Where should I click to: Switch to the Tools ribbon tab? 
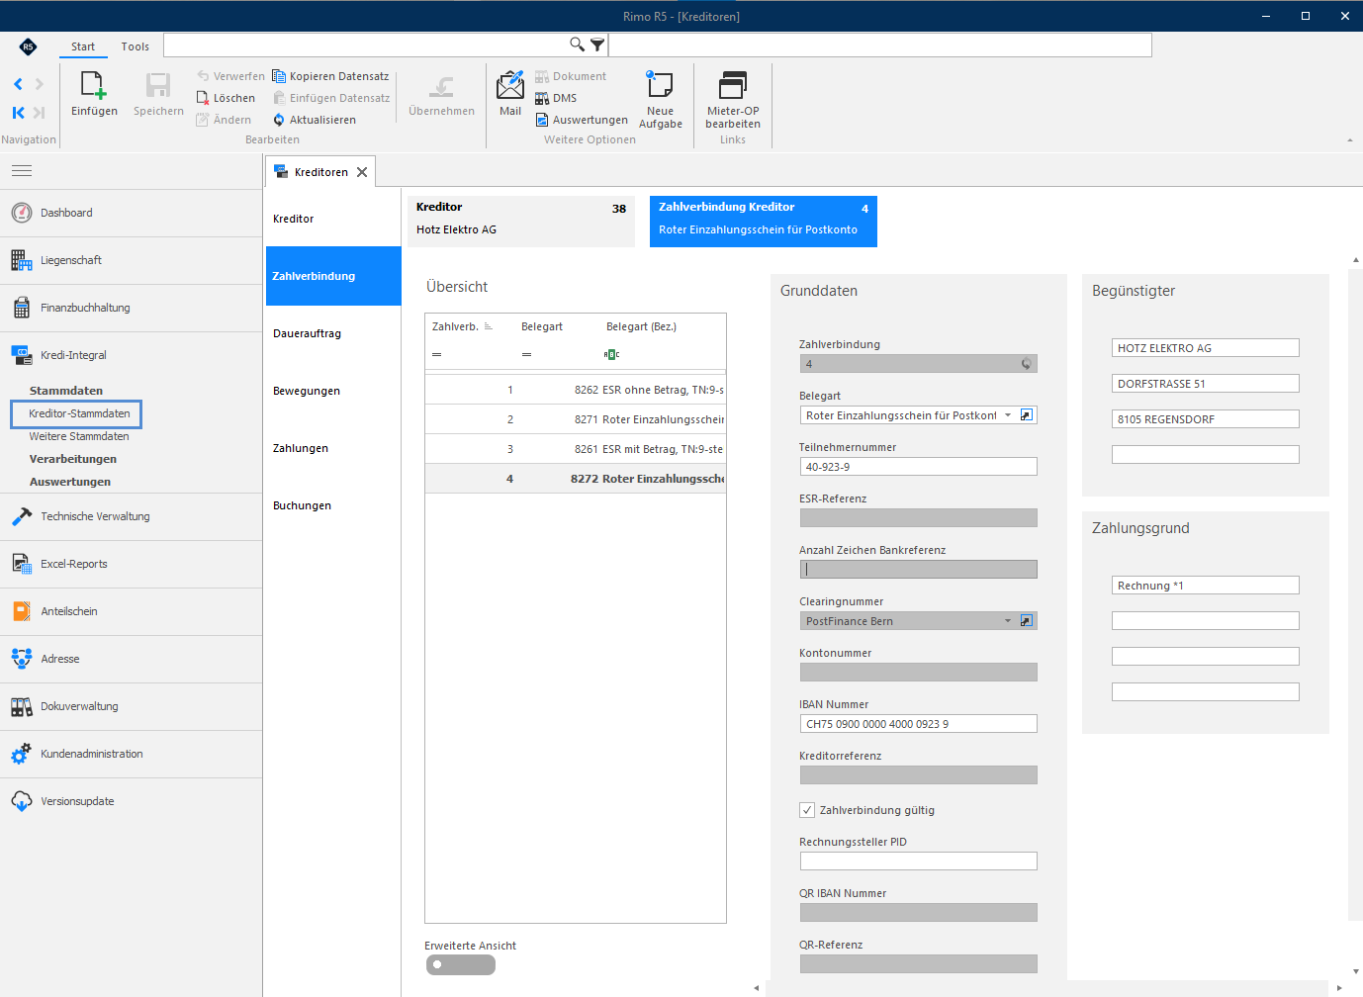pyautogui.click(x=136, y=46)
